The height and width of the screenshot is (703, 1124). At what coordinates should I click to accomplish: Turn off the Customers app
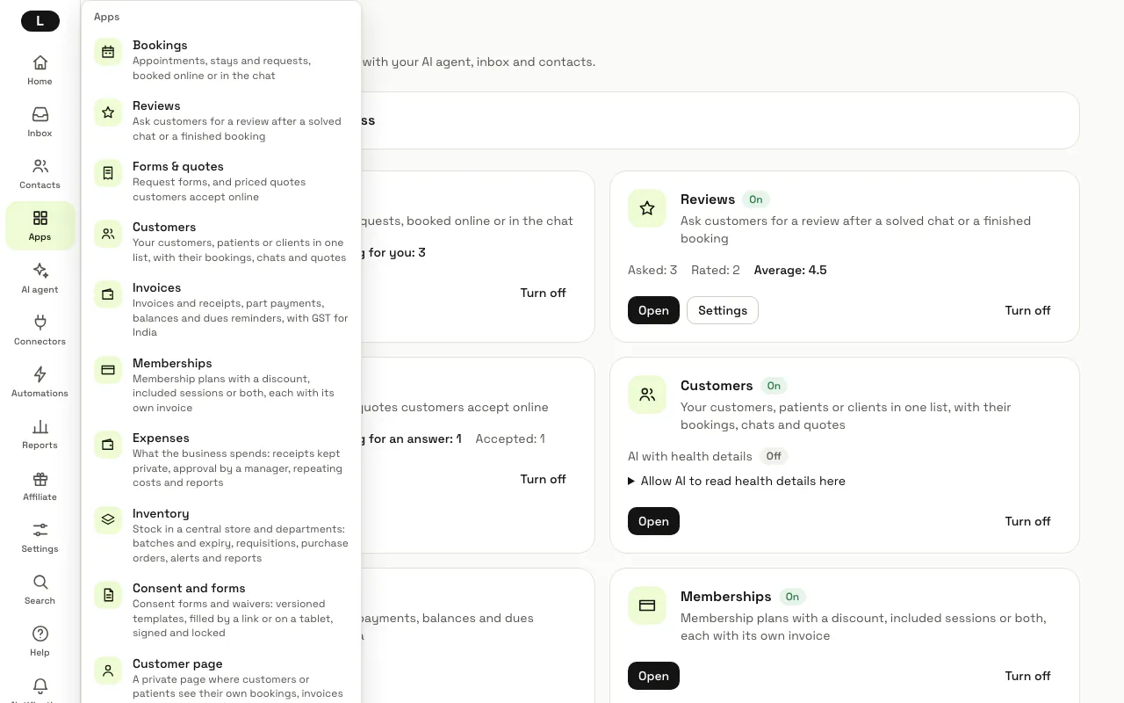(x=1027, y=521)
